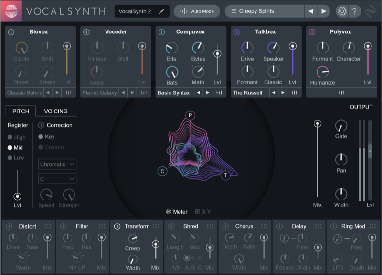Screen dimensions: 382x275
Task: Disable the Transform effect power
Action: click(117, 226)
